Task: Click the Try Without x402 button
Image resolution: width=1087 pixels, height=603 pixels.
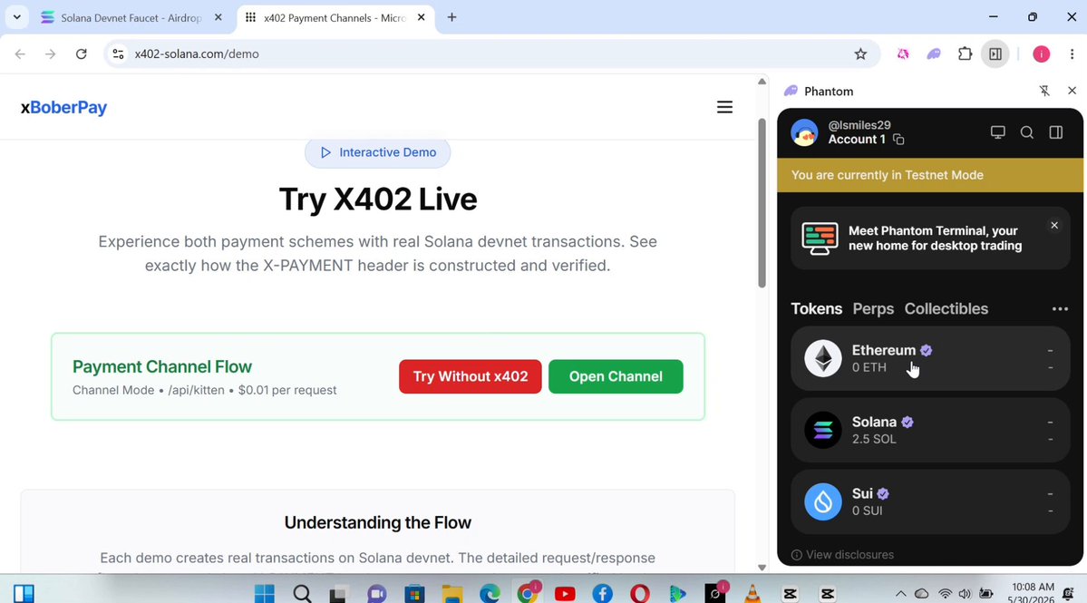Action: [470, 376]
